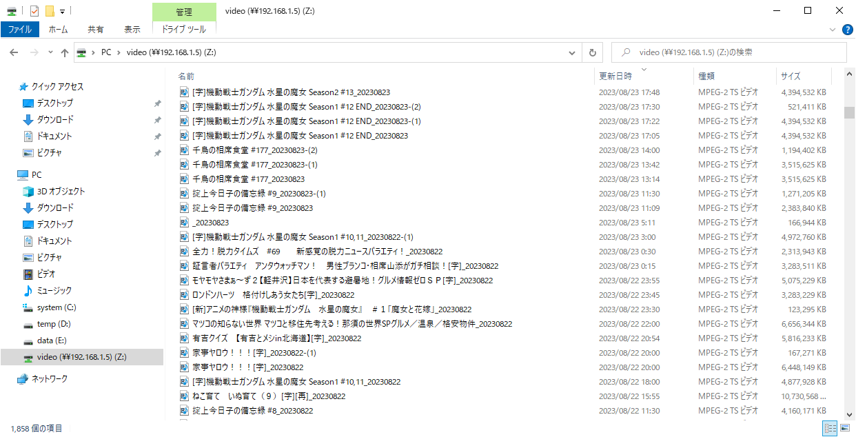Click the scrollbar up arrow

(x=849, y=74)
